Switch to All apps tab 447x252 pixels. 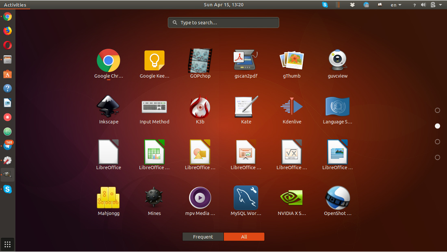(244, 237)
